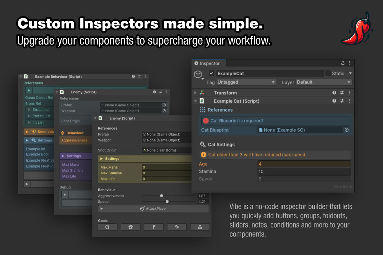Click the mountain Goals button
The width and height of the screenshot is (383, 255).
point(200,227)
